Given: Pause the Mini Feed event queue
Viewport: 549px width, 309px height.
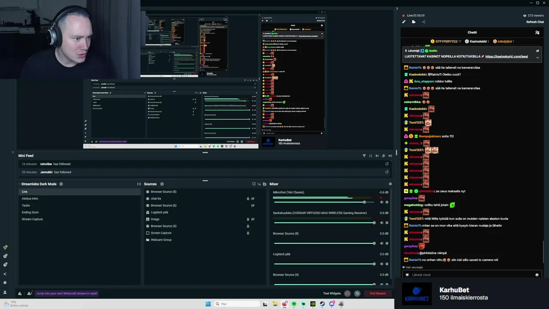Looking at the screenshot, I should pos(371,156).
